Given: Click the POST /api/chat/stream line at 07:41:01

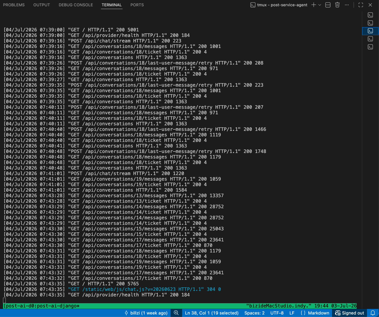Looking at the screenshot, I should (94, 174).
